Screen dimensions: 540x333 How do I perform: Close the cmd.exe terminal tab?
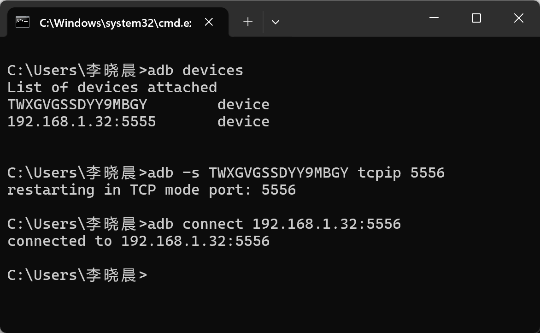(x=209, y=22)
